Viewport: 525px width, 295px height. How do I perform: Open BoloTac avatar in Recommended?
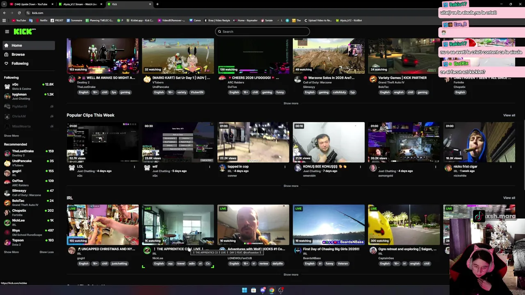coord(7,203)
